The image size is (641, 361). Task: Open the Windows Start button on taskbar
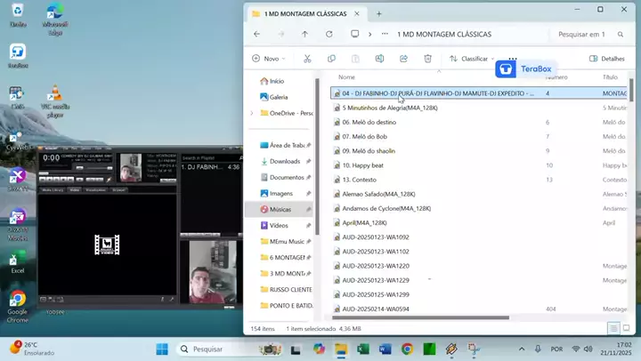click(x=162, y=349)
